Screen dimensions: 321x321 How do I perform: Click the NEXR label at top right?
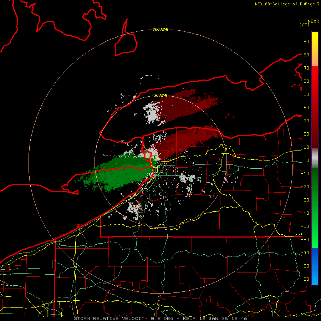coord(314,21)
